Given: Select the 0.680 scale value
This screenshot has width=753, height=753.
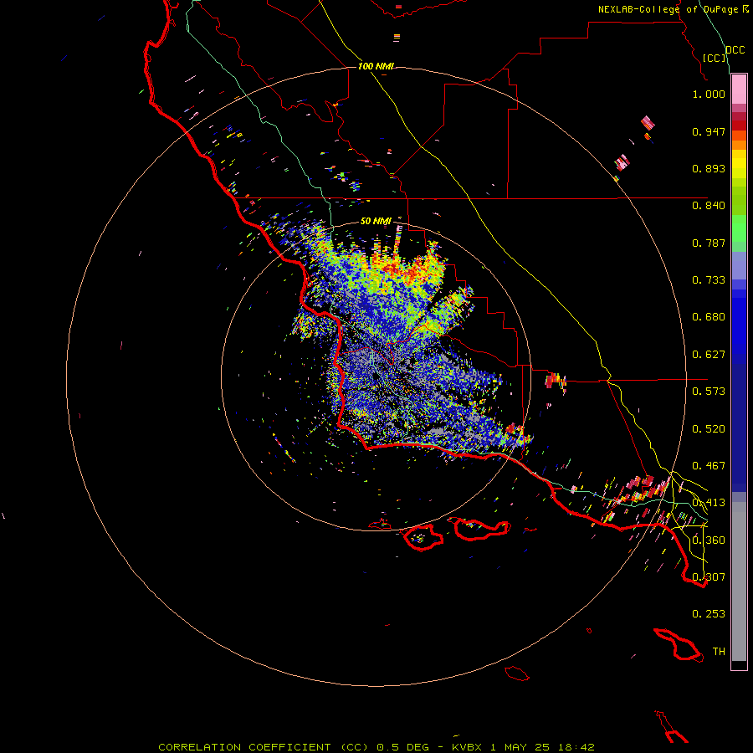Looking at the screenshot, I should 709,317.
